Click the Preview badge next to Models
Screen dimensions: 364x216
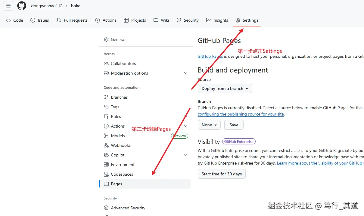180,136
